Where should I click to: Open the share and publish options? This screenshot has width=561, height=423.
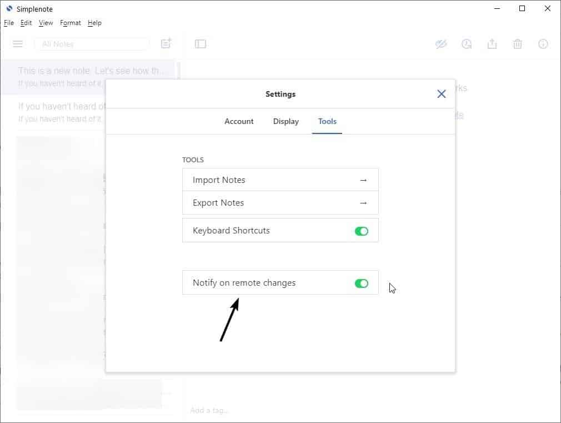click(492, 44)
